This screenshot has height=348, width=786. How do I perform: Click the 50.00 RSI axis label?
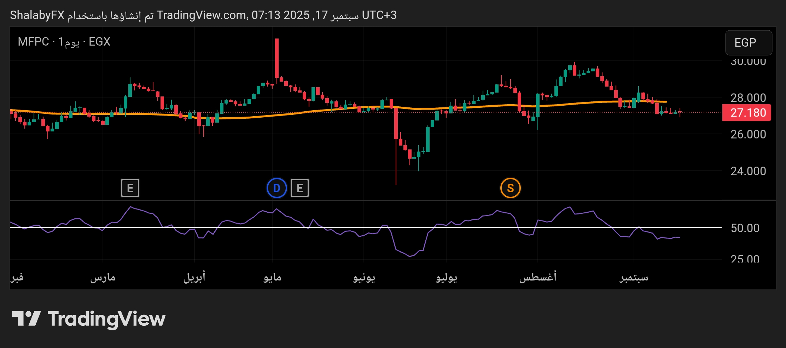(745, 228)
